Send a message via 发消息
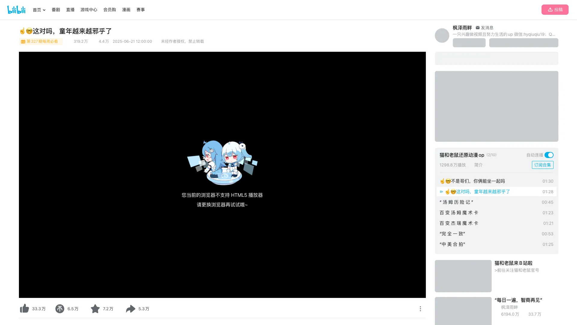The height and width of the screenshot is (325, 577). point(484,28)
